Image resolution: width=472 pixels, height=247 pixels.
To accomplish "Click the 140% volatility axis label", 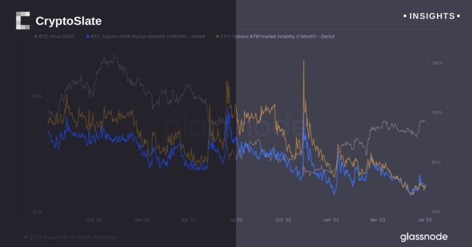I will pos(438,63).
